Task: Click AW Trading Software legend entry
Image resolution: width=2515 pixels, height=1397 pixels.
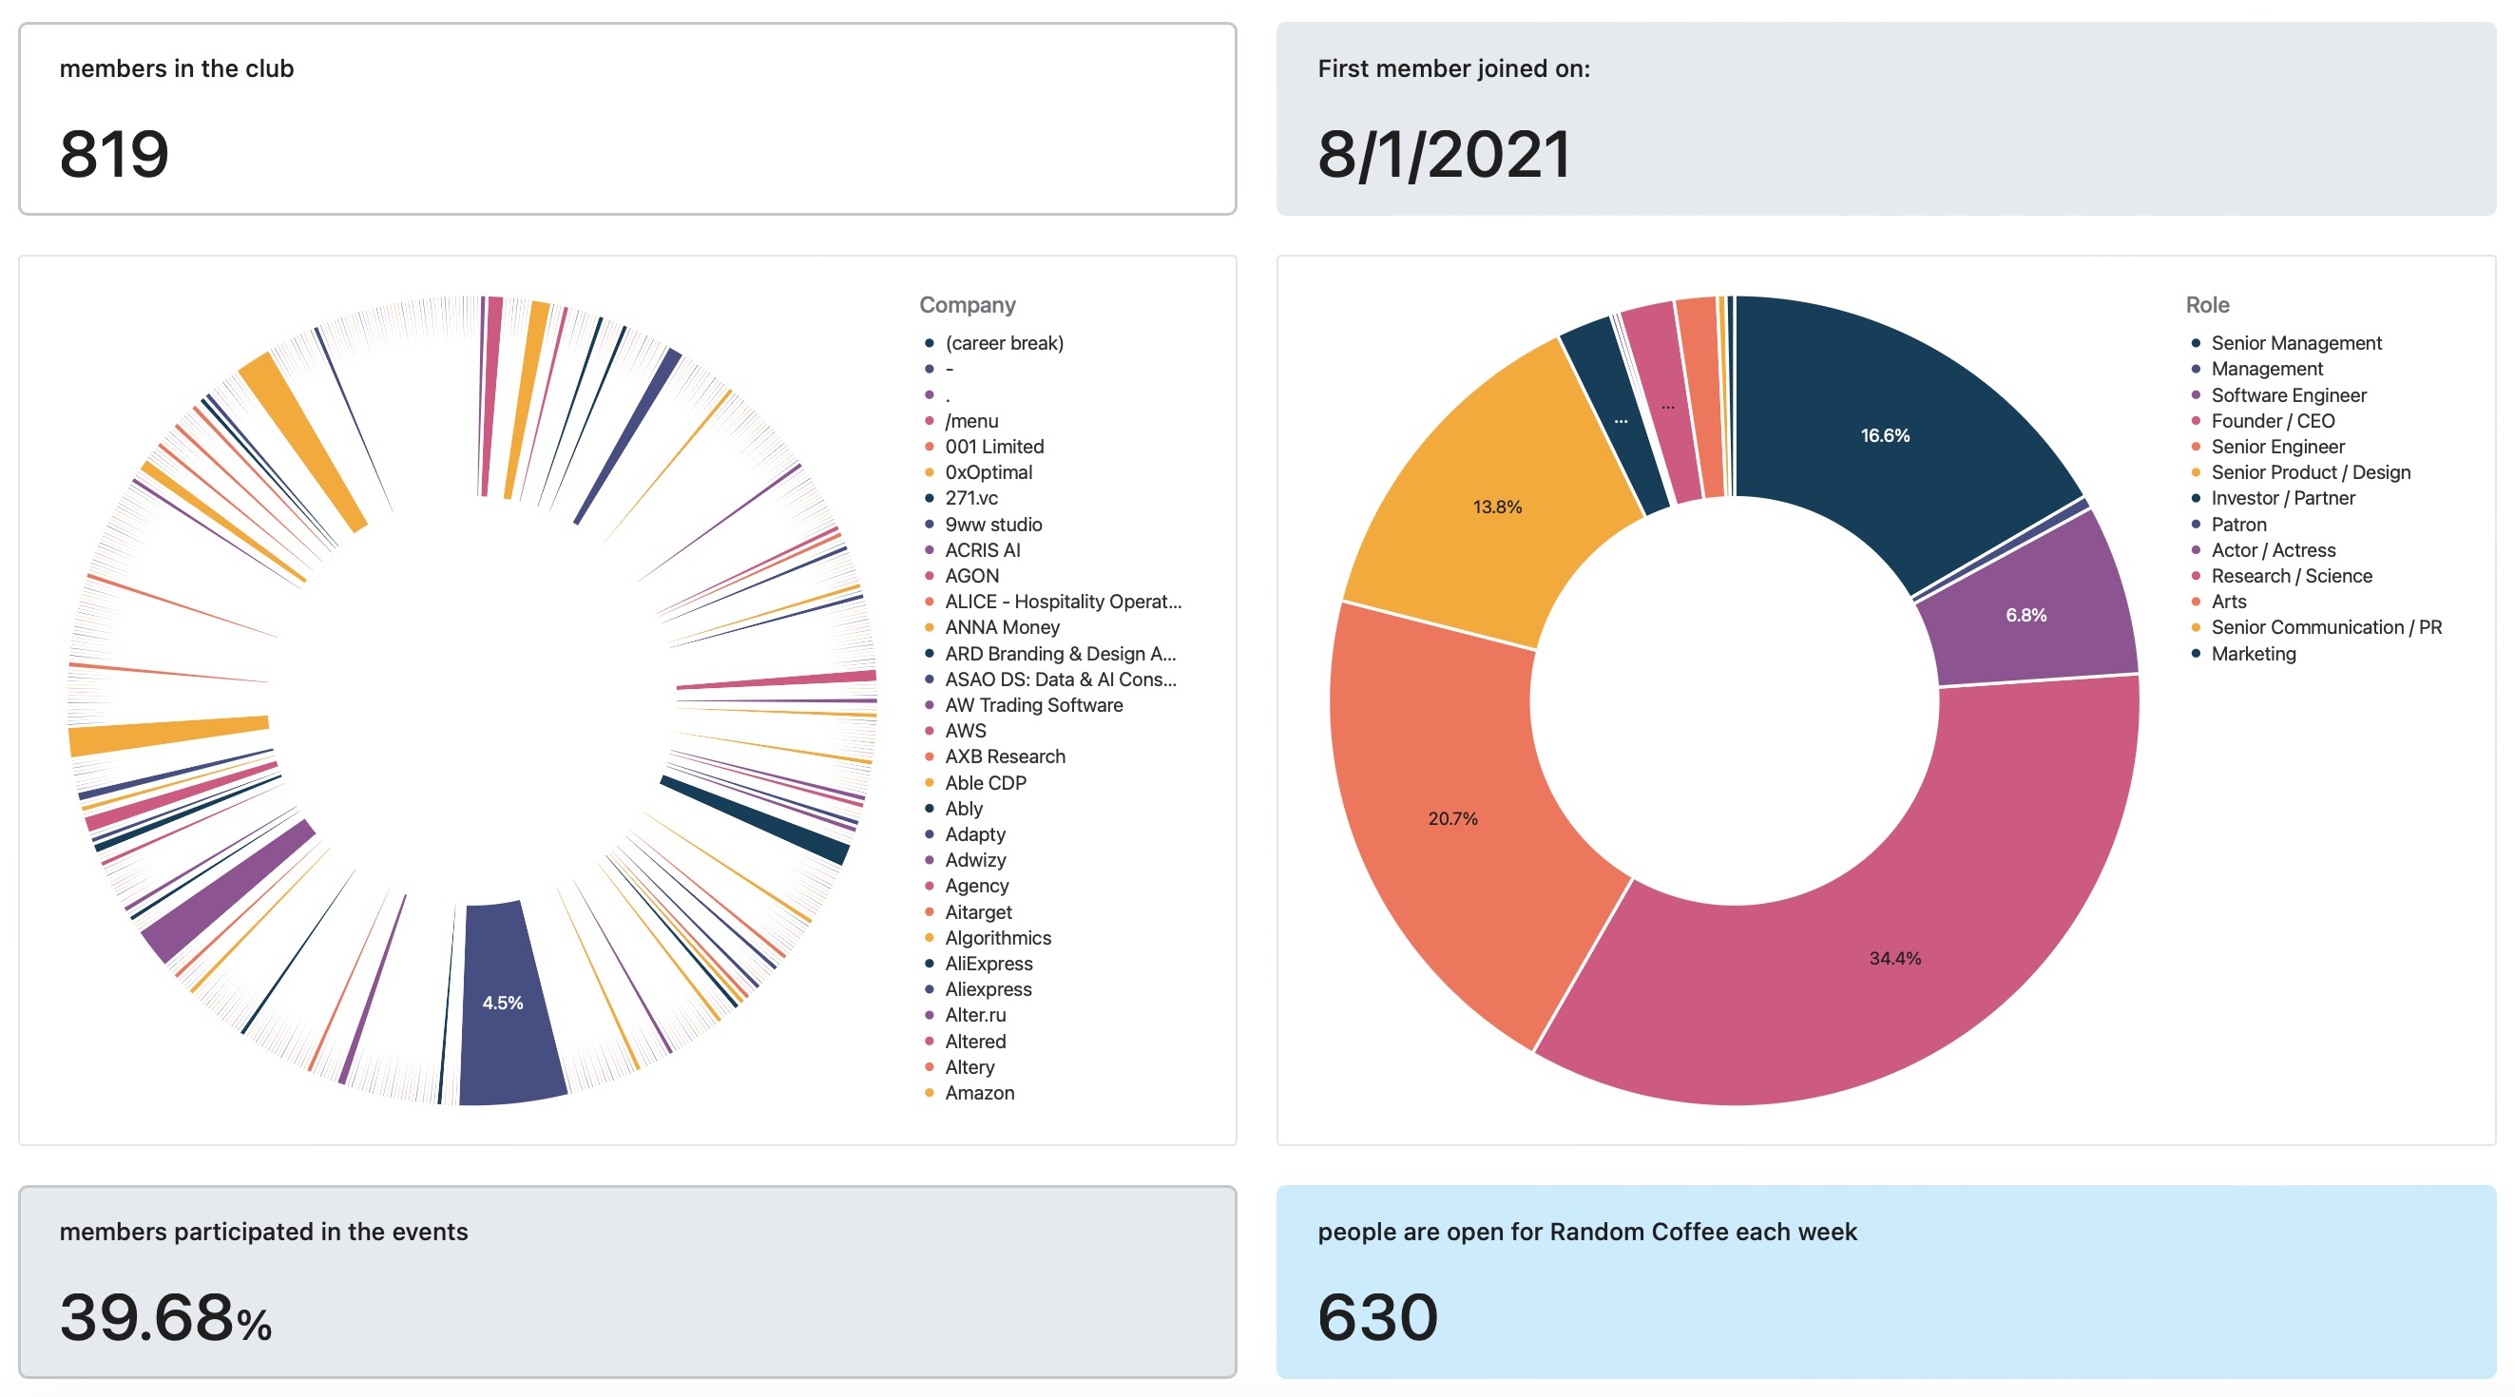Action: tap(1023, 705)
